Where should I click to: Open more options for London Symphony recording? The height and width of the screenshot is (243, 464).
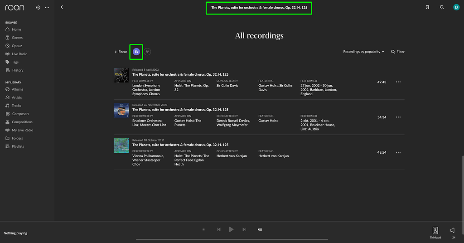pyautogui.click(x=398, y=82)
